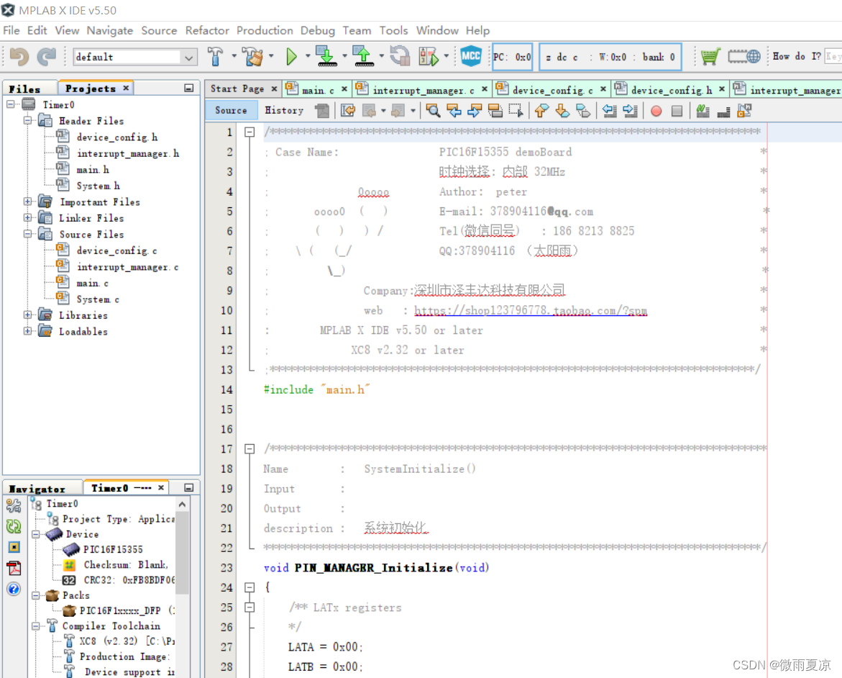Image resolution: width=842 pixels, height=678 pixels.
Task: Open dropdown arrow next to Build hammer
Action: coord(234,56)
